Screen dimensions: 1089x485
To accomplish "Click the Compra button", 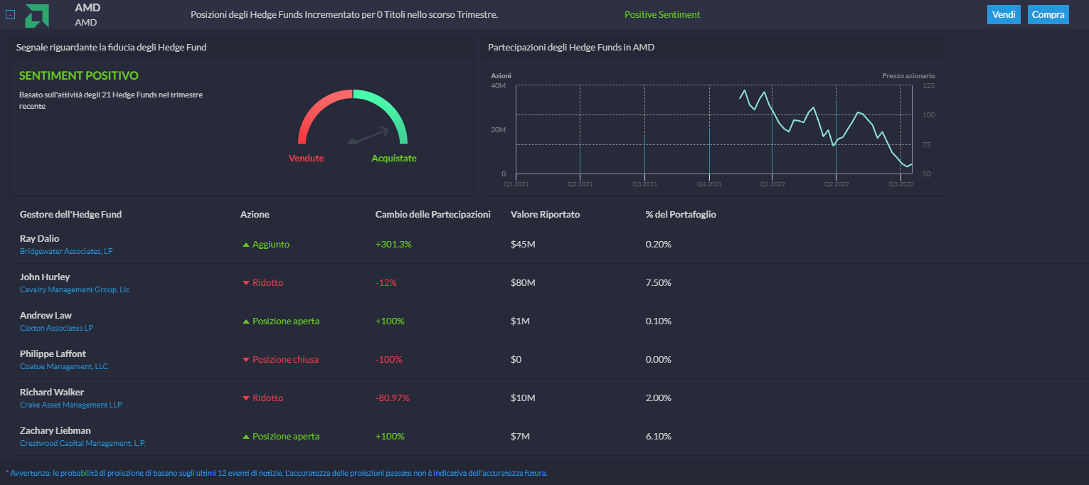I will (1048, 15).
